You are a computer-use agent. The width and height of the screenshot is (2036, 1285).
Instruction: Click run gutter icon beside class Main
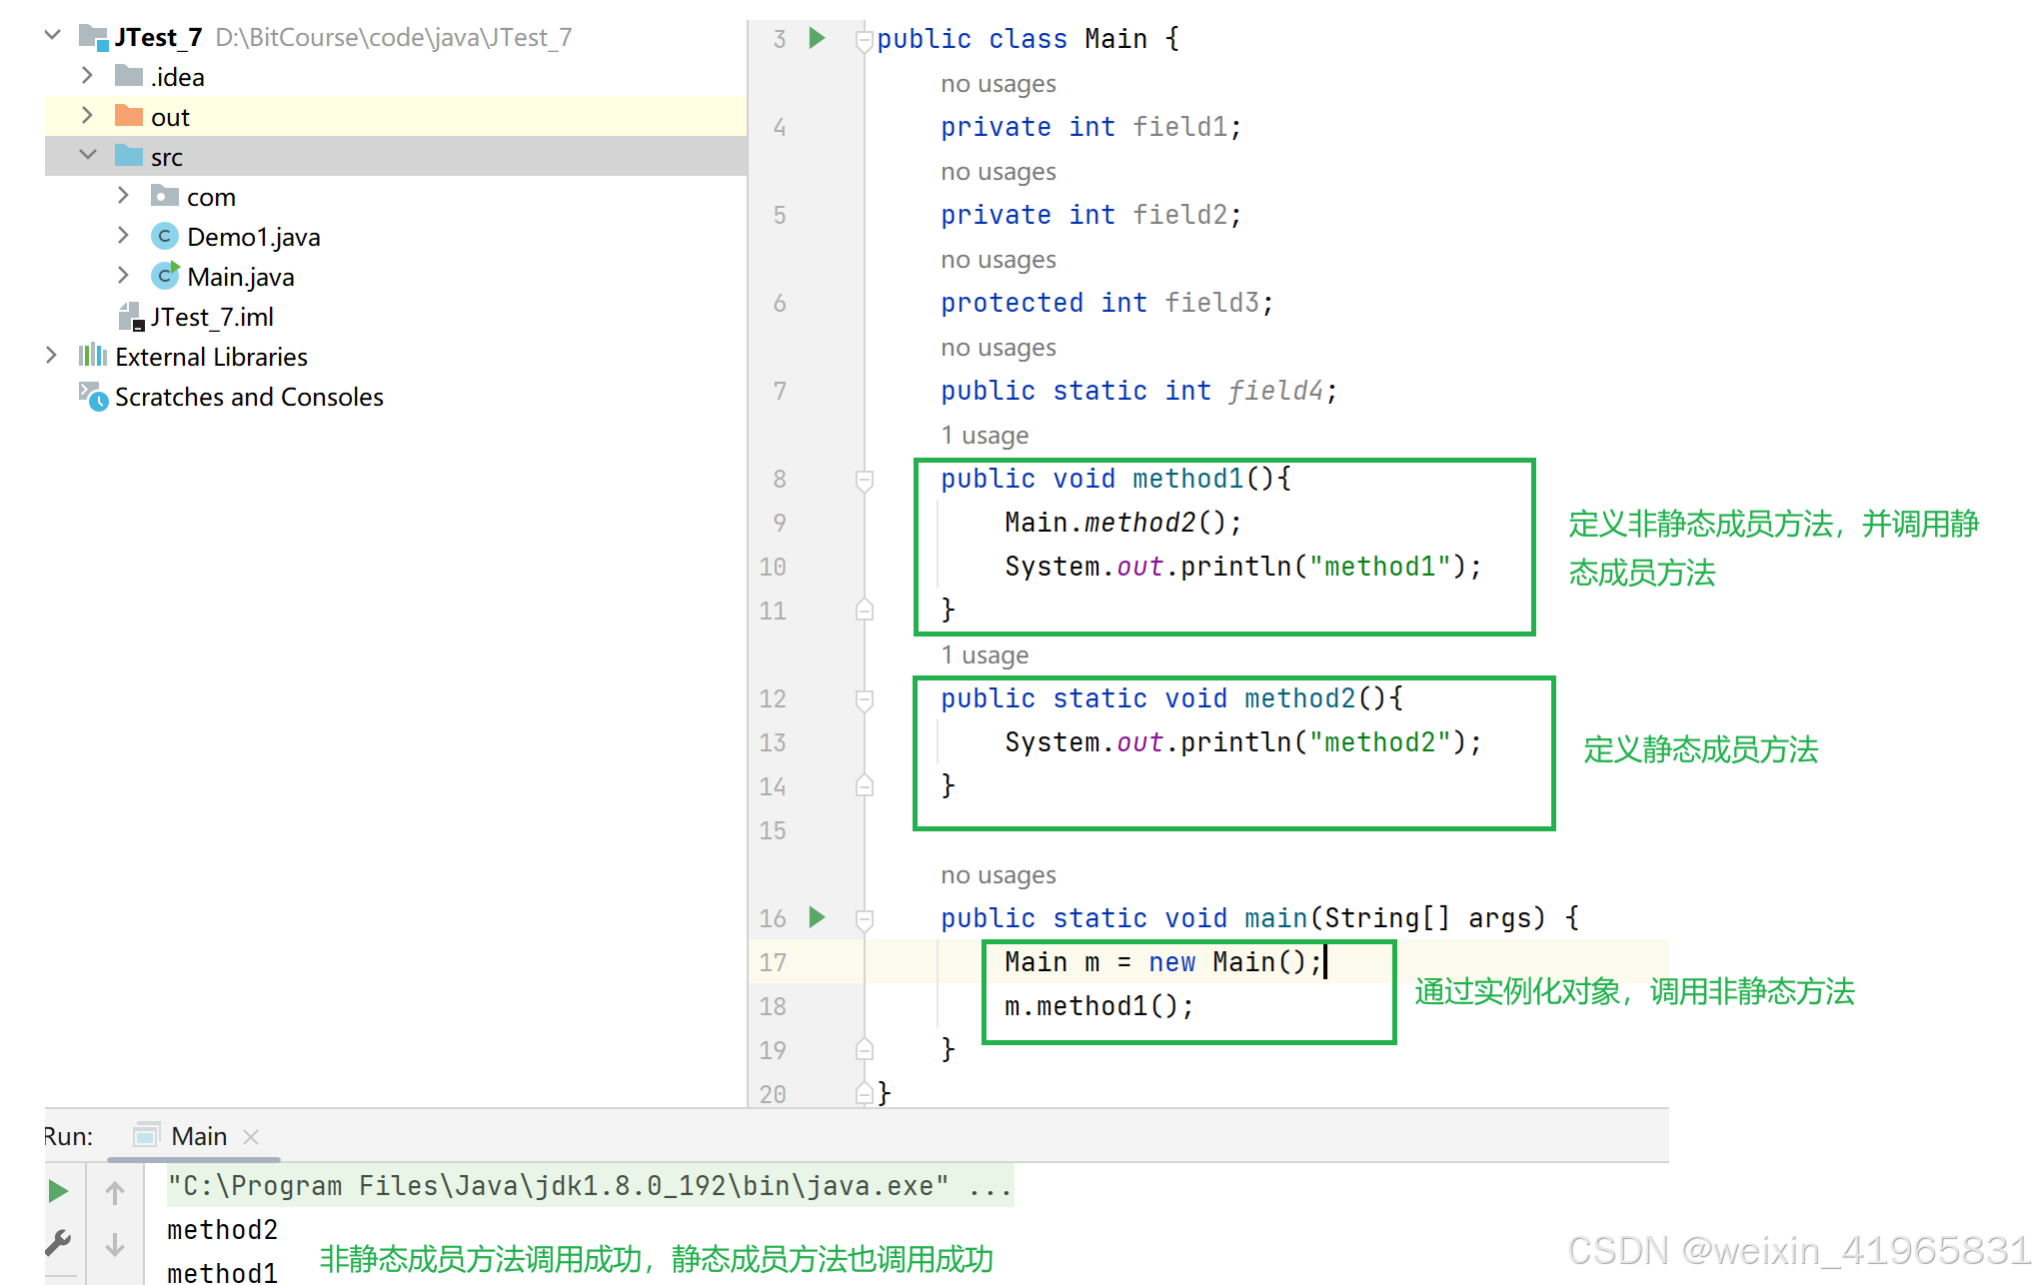coord(817,38)
